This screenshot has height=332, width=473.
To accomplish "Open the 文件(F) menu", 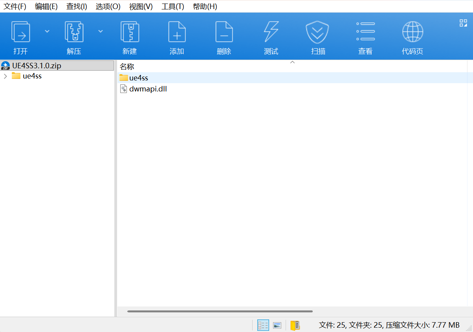I will tap(15, 6).
